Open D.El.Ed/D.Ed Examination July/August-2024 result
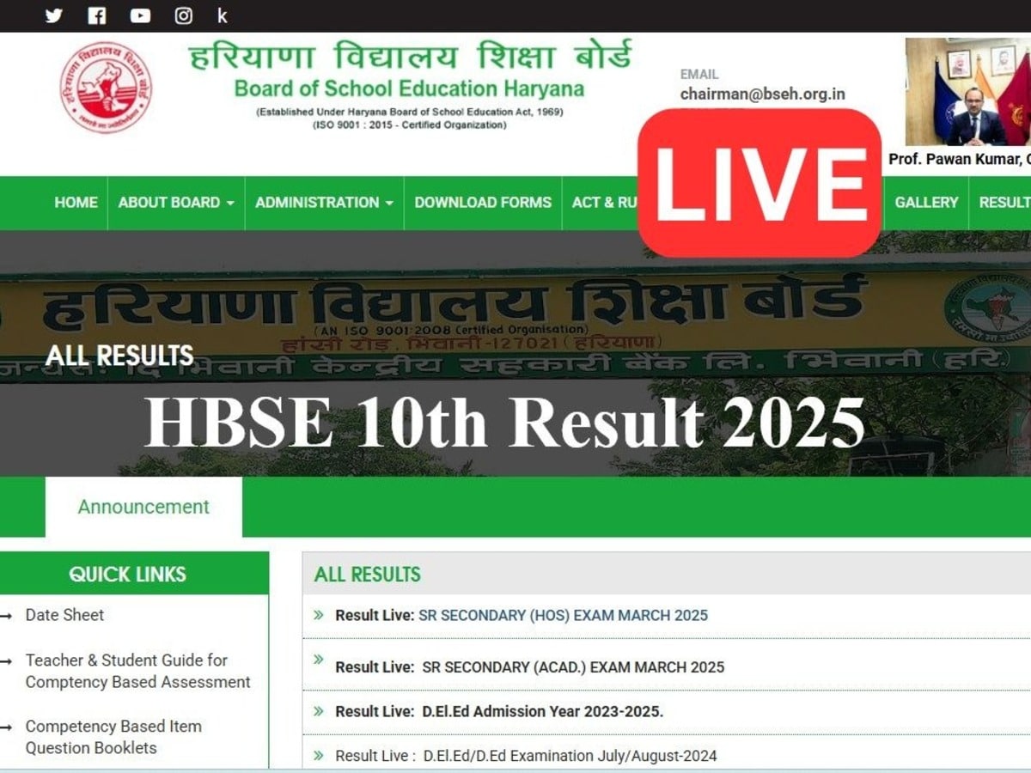Viewport: 1031px width, 773px height. [x=569, y=756]
